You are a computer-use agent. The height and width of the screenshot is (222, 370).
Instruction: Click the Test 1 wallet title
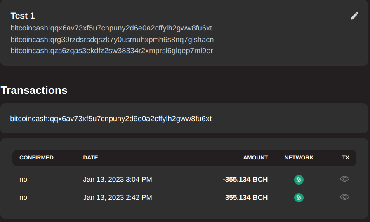click(x=23, y=16)
